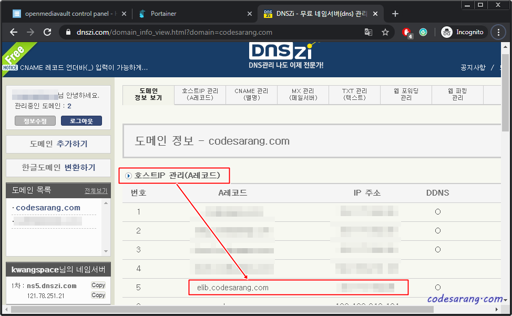
Task: Copy the ns5.dnszi.com nameserver
Action: [x=98, y=285]
